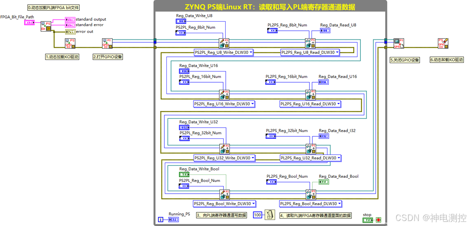Click the Reg_Data_Write_U16 control terminal

pos(184,71)
